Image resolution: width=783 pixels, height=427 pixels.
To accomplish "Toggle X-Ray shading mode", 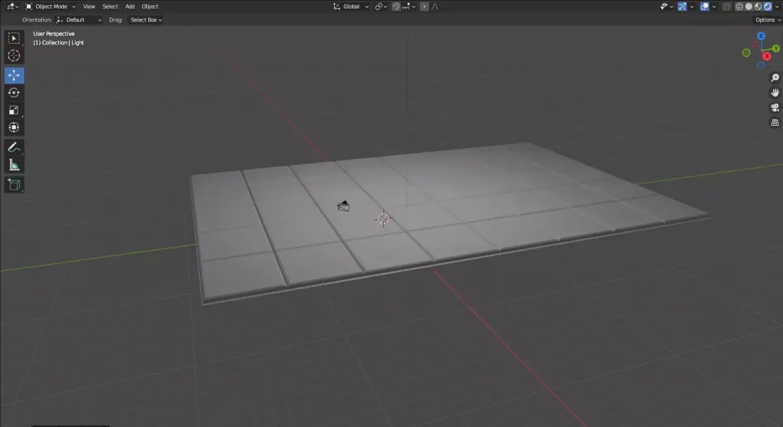I will (726, 7).
